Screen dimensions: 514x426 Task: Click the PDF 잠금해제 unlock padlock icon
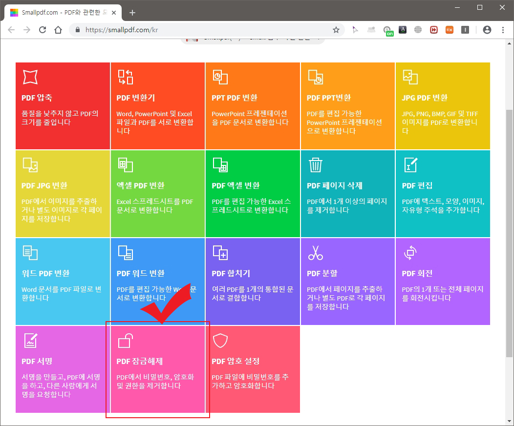tap(125, 341)
